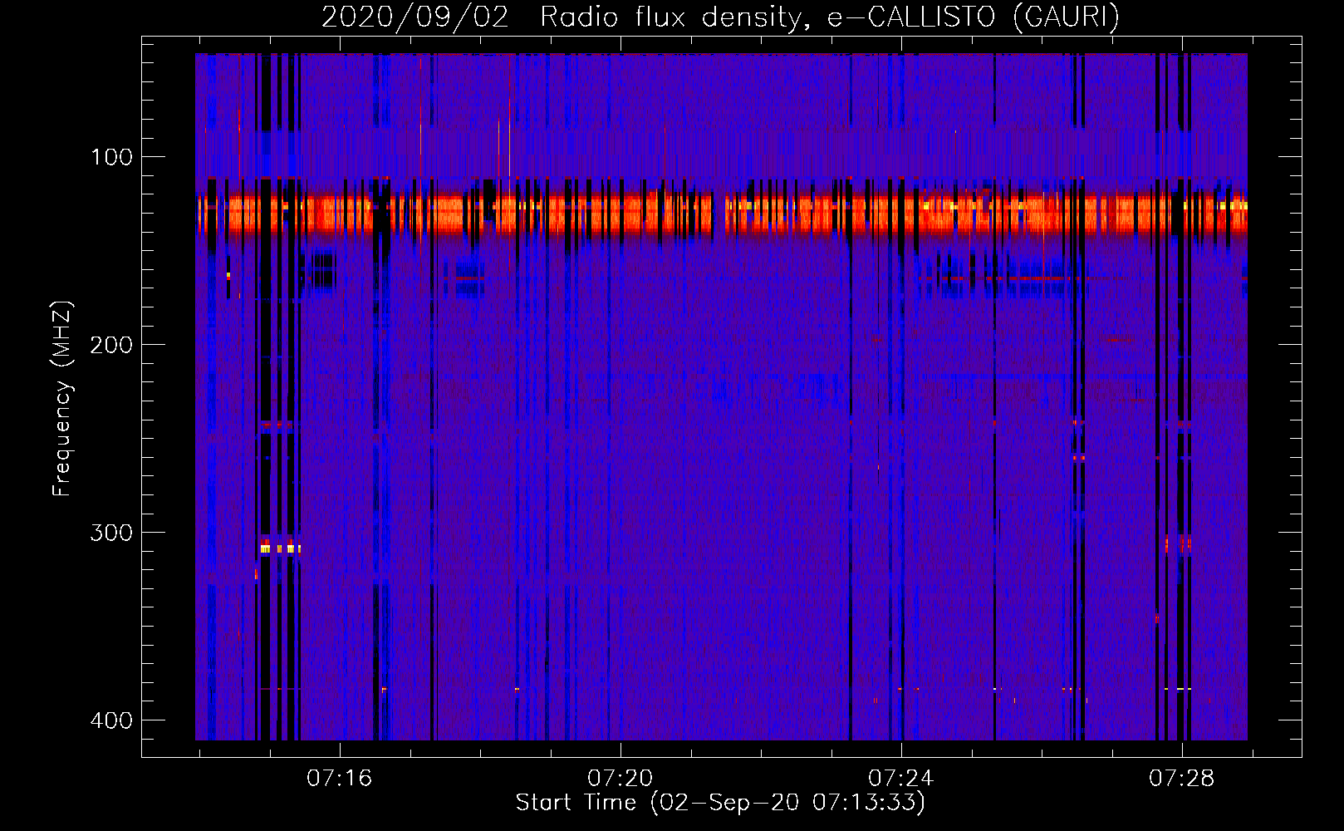Click the '200' frequency tick label
This screenshot has width=1344, height=831.
pos(111,345)
